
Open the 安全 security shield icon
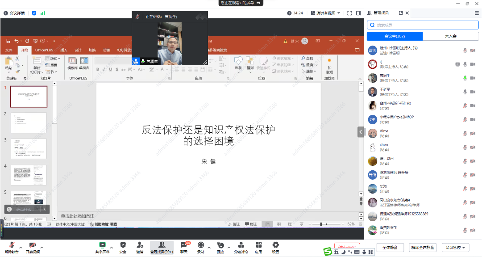tap(123, 245)
